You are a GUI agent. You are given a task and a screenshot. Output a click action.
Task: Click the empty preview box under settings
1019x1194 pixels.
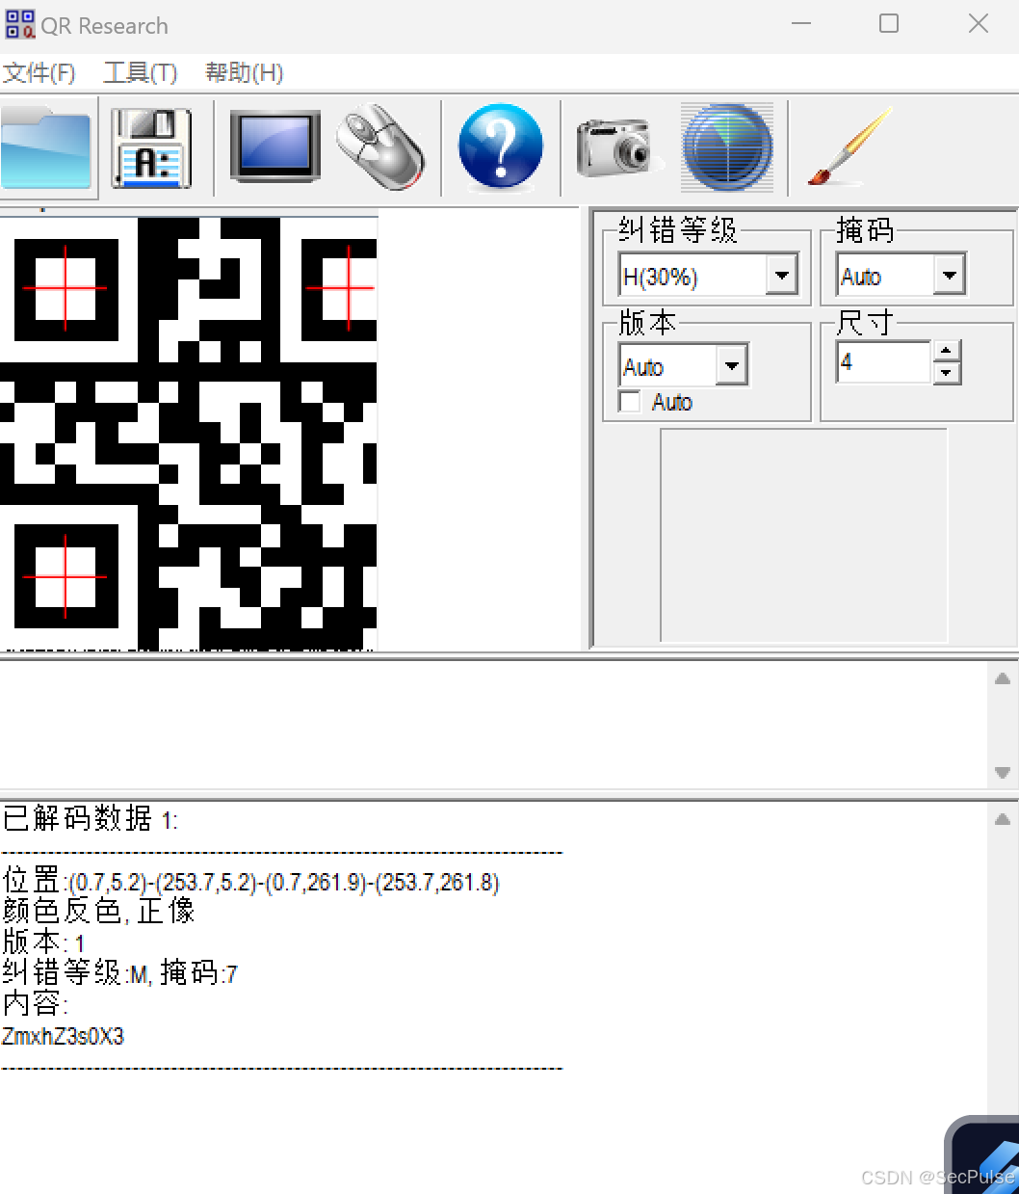[x=803, y=536]
